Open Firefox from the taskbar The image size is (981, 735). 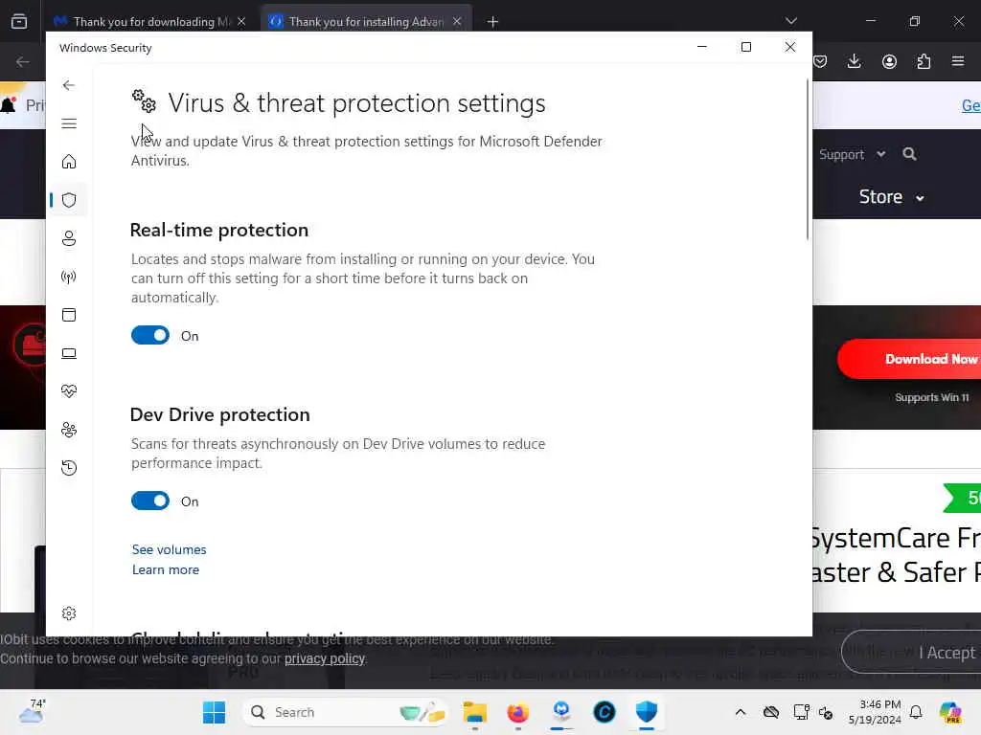tap(518, 712)
